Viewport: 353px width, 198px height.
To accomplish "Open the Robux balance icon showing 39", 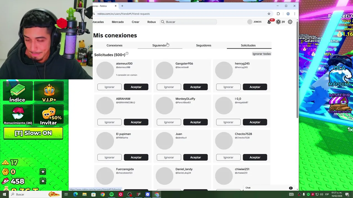I will point(278,22).
